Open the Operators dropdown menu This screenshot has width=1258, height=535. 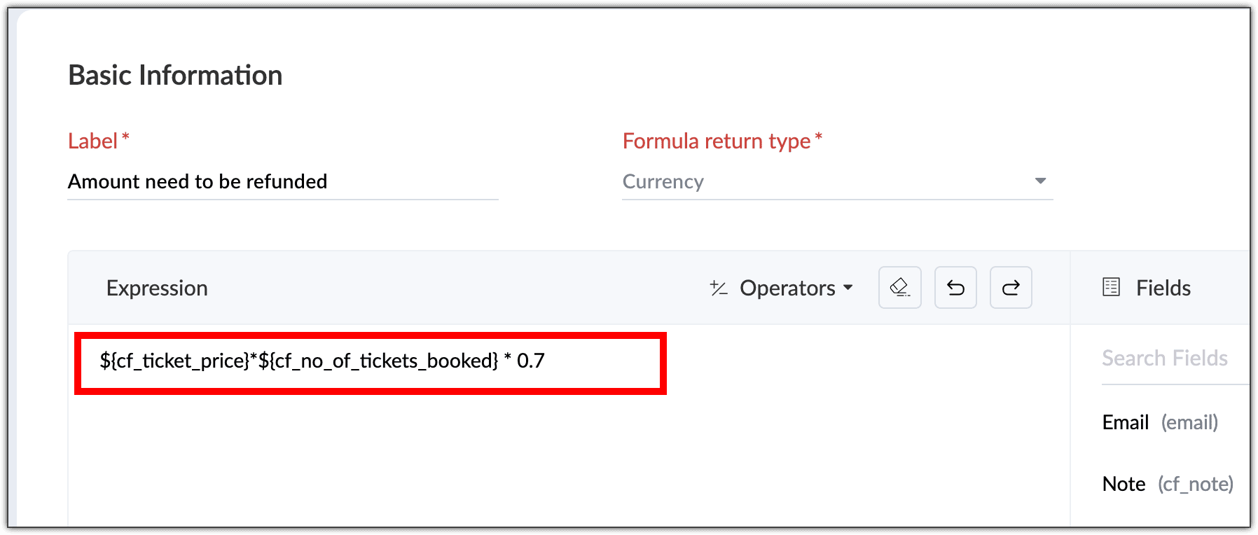click(x=787, y=288)
